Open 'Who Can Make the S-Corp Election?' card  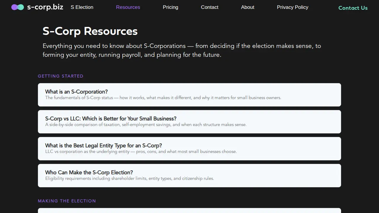tap(189, 175)
